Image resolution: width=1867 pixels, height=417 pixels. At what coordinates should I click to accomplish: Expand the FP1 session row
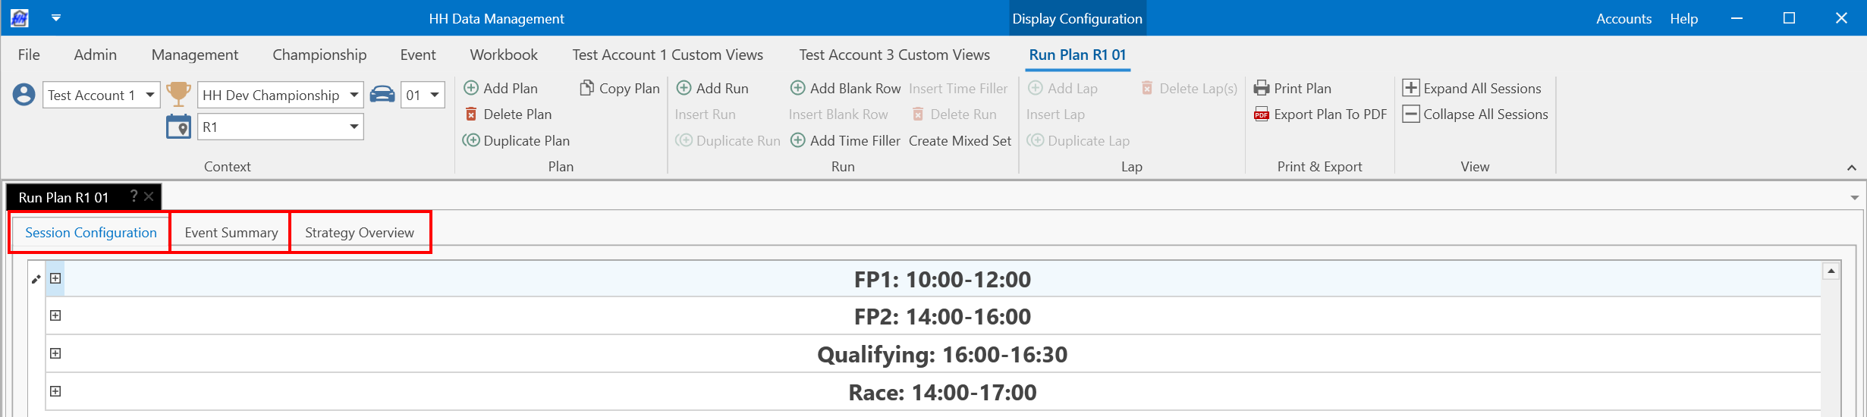point(55,278)
